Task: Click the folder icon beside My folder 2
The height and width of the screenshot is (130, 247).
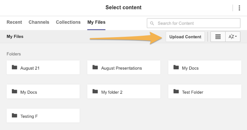Action: coord(95,91)
